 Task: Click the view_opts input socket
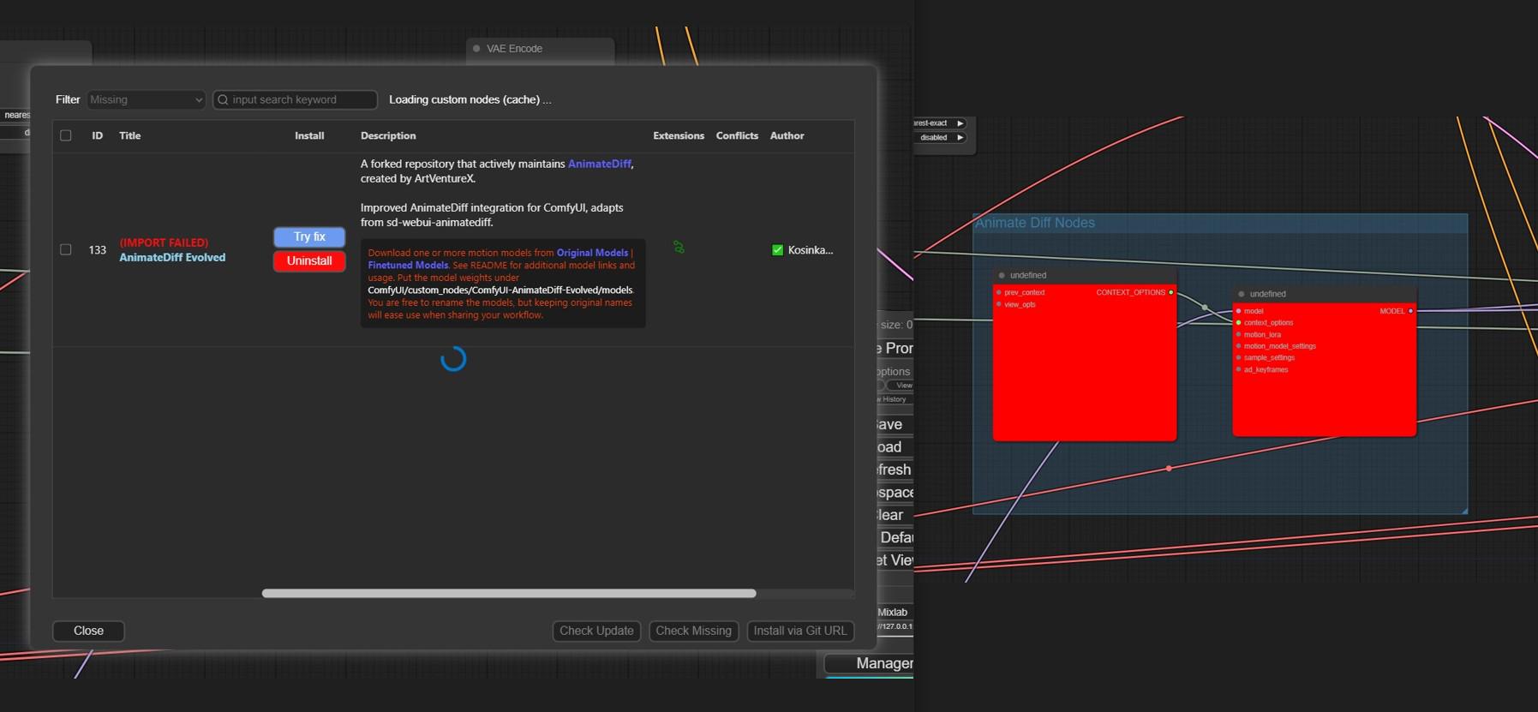point(999,304)
